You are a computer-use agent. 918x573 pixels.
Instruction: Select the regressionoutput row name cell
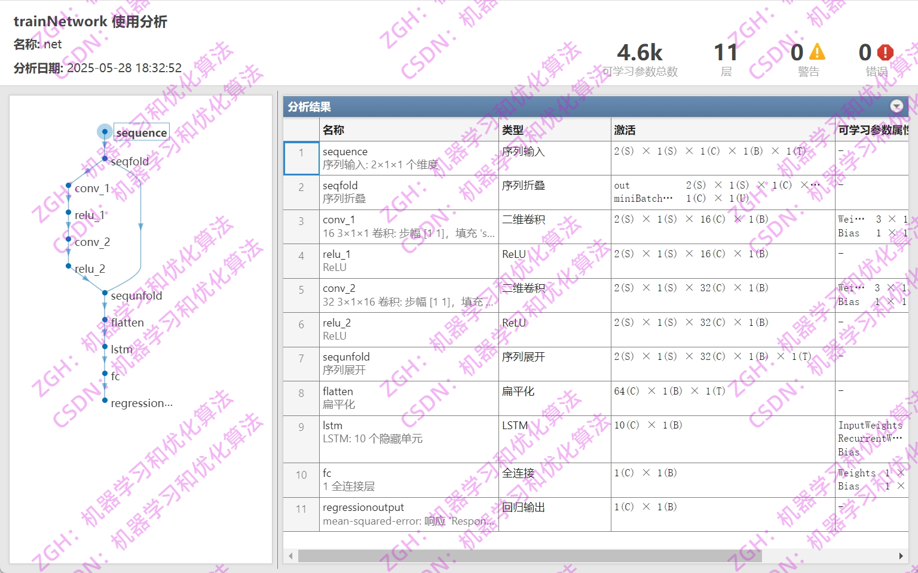coord(409,514)
